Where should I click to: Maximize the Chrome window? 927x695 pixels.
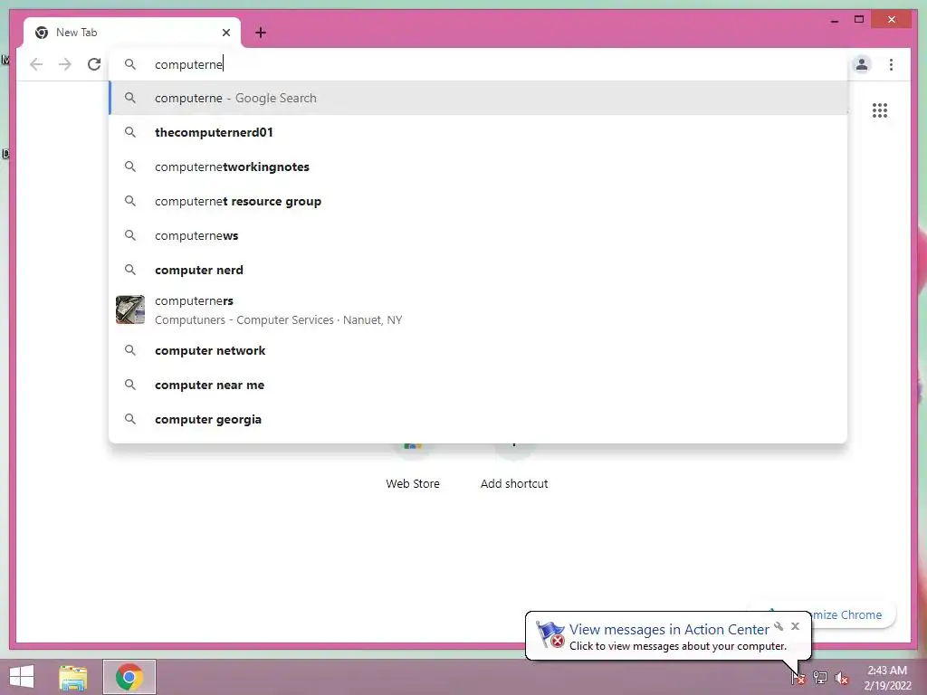click(x=859, y=20)
